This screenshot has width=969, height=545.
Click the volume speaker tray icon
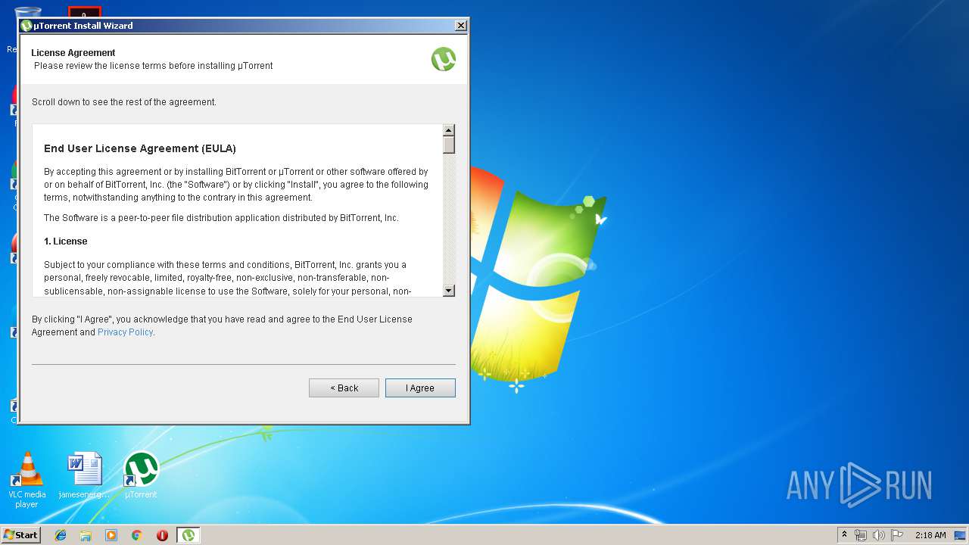(x=879, y=535)
